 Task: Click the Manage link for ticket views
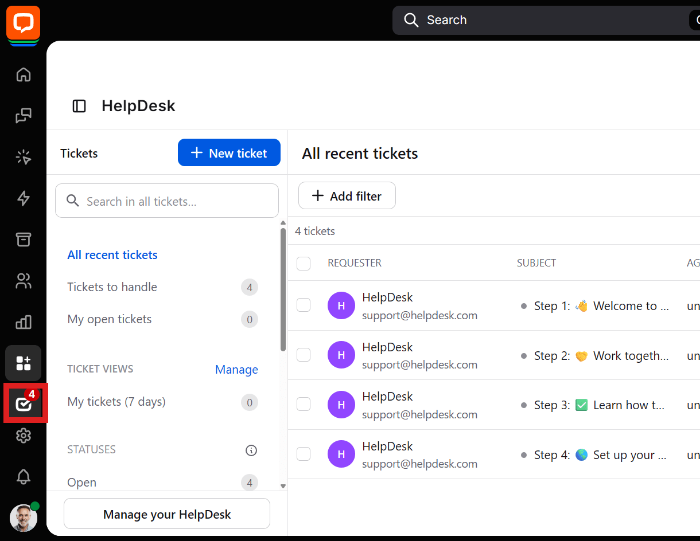[236, 370]
